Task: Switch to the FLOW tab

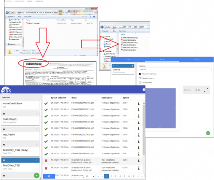Action: point(162,60)
